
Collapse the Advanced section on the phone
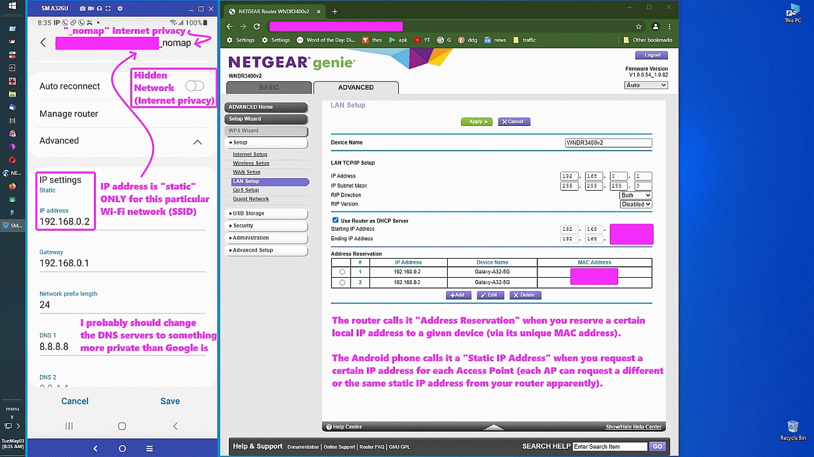[198, 142]
